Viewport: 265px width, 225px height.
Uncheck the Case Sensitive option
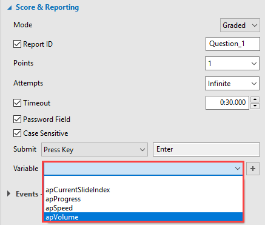point(17,133)
